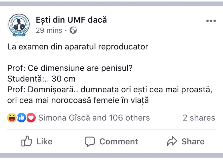
Task: Tap the curved arrow Share icon
Action: click(171, 141)
